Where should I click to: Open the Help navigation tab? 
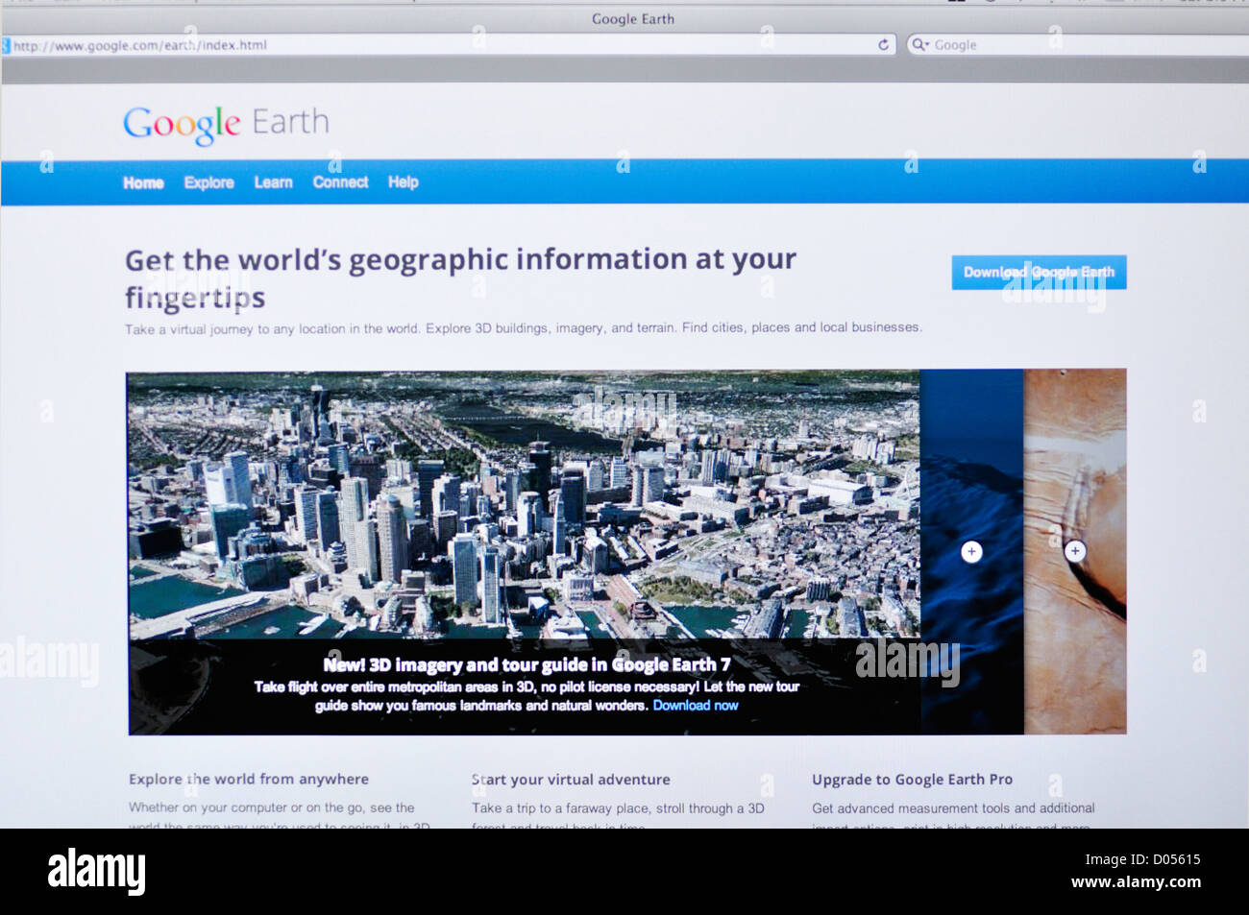[403, 181]
